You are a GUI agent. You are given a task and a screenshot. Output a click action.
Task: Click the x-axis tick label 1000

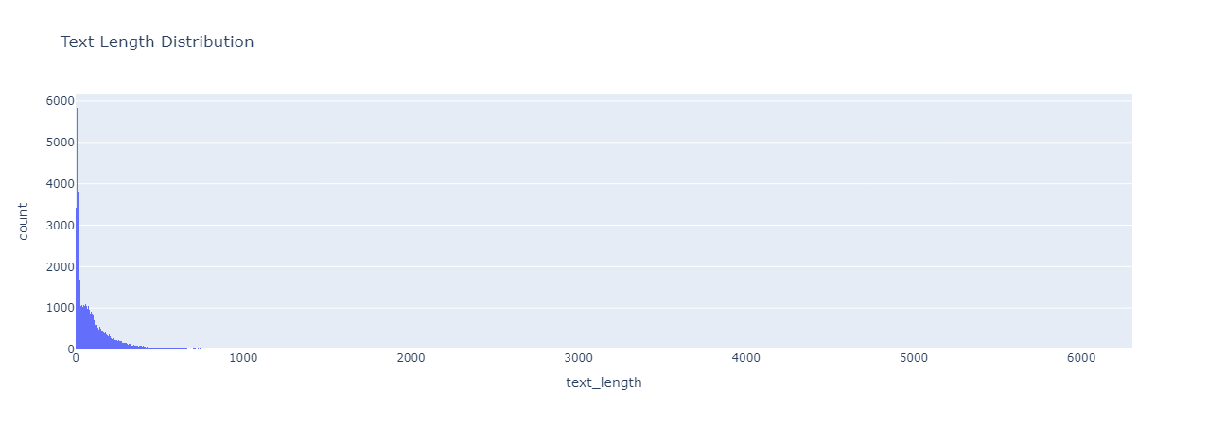[243, 359]
